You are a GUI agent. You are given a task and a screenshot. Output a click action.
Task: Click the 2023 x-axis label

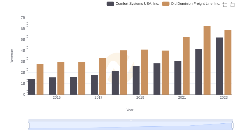tap(224, 97)
